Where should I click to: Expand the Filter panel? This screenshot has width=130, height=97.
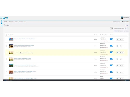click(127, 25)
